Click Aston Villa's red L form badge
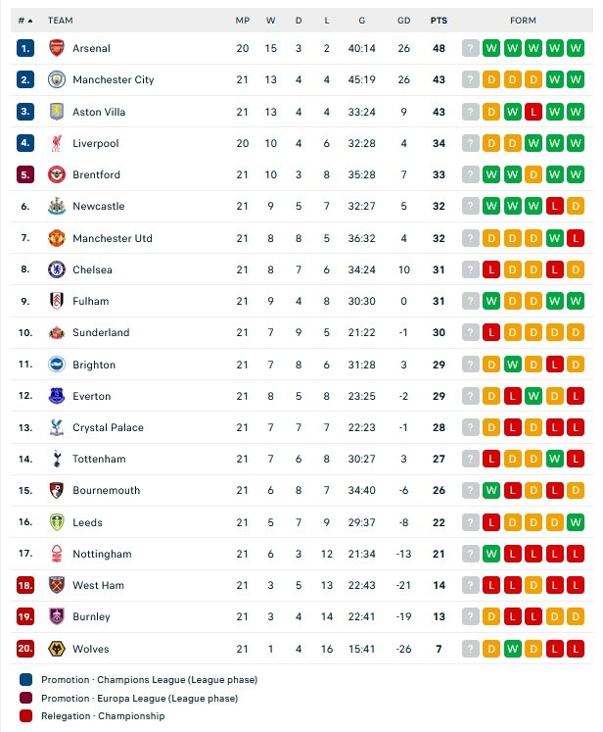603x732 pixels. click(x=533, y=112)
